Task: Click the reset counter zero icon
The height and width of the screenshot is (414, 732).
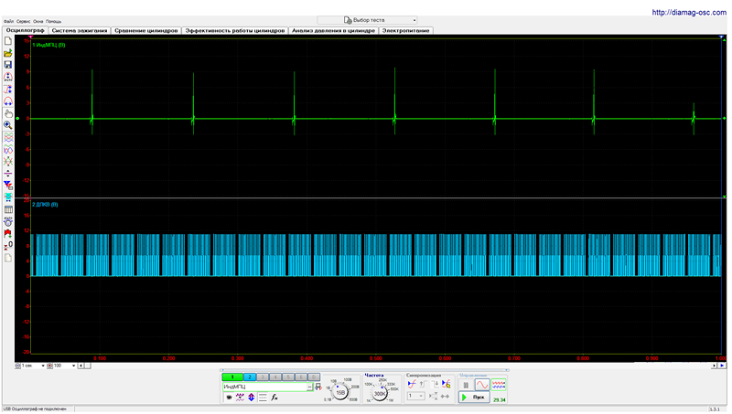Action: (8, 246)
